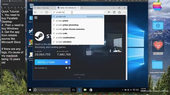
Task: Click the Steam logo on page
Action: [x=39, y=36]
